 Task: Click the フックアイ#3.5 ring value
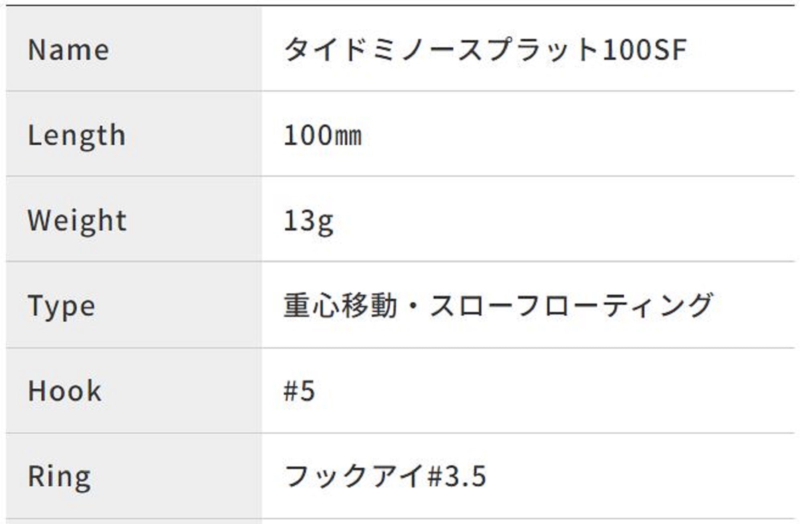coord(385,476)
